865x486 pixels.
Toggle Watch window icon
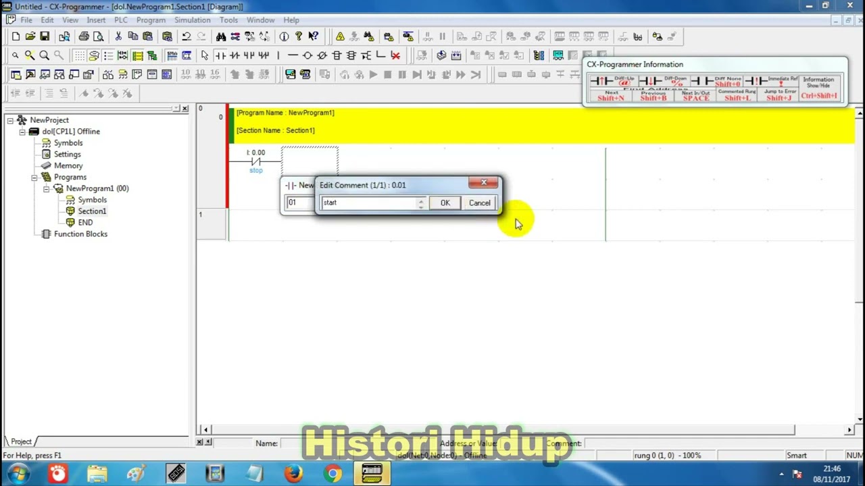pos(45,74)
